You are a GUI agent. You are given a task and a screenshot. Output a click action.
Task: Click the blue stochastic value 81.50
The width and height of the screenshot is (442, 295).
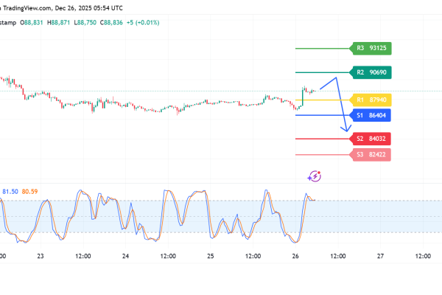click(11, 192)
